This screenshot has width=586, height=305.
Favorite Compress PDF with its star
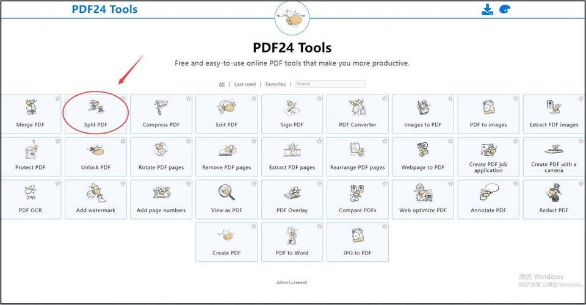[189, 99]
